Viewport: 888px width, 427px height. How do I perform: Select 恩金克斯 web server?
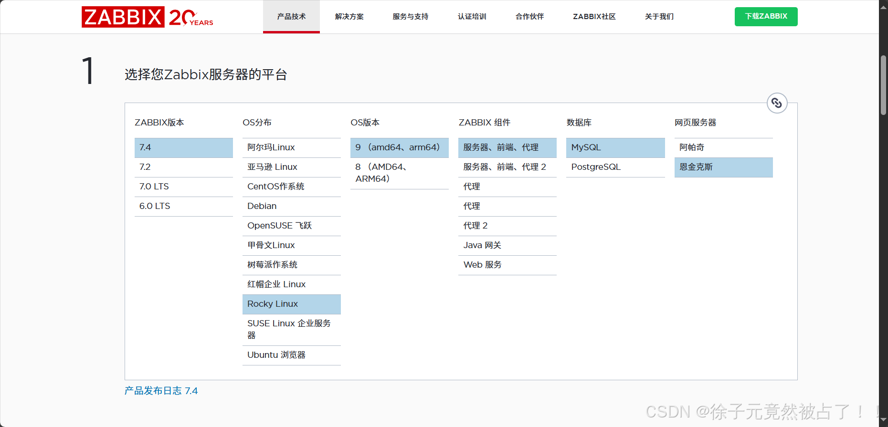(724, 167)
